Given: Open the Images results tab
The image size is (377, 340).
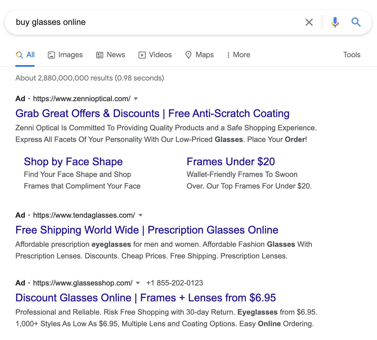Looking at the screenshot, I should point(65,55).
